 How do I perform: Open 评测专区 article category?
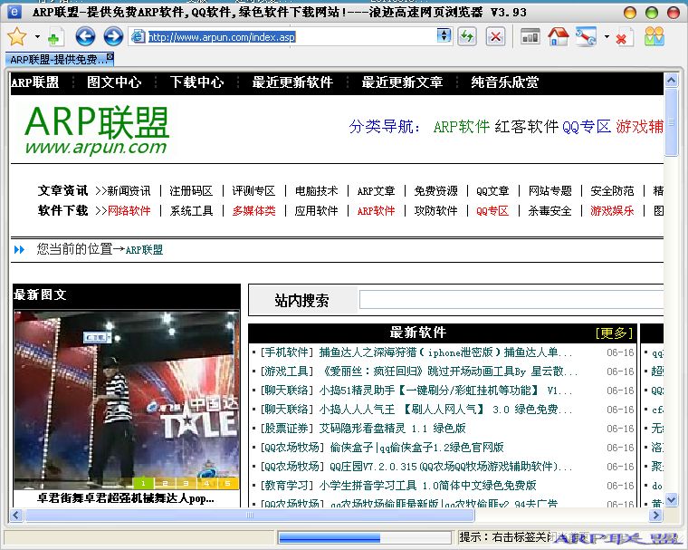253,190
